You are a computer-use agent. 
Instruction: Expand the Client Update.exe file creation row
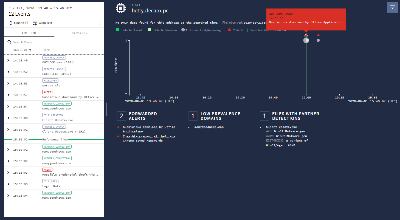coord(8,118)
